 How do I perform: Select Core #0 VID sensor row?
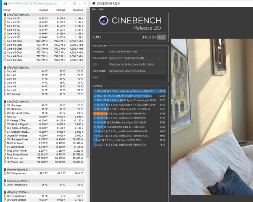coord(44,18)
